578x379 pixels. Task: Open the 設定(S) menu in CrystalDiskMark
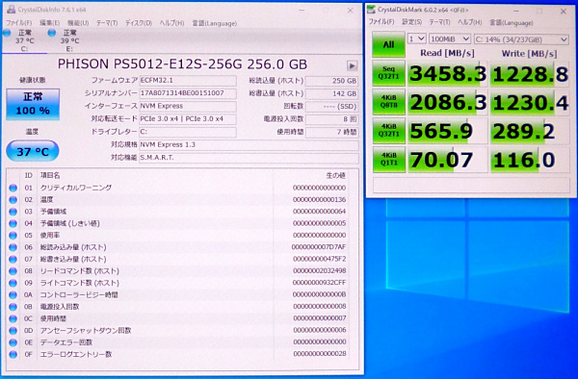pyautogui.click(x=411, y=22)
